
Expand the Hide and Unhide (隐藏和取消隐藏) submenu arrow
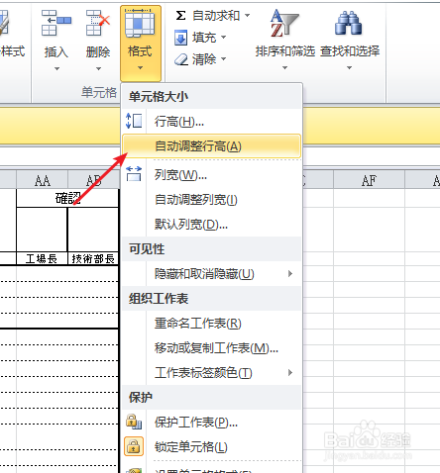pos(290,273)
